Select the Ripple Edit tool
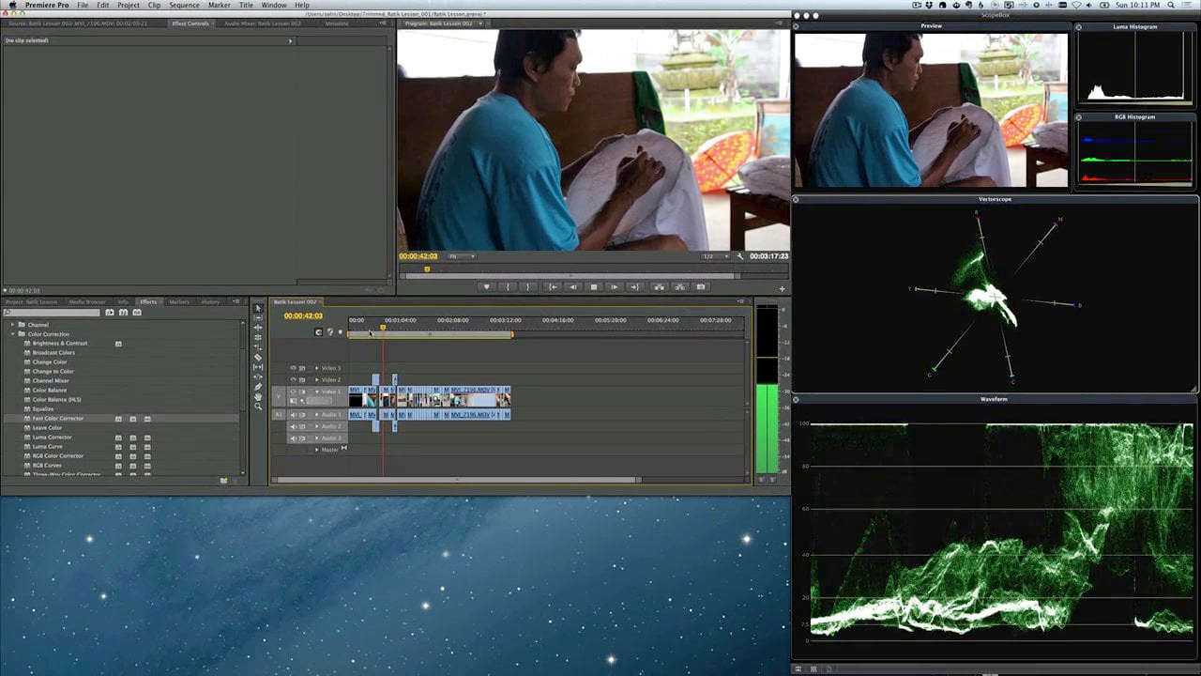 pyautogui.click(x=258, y=327)
